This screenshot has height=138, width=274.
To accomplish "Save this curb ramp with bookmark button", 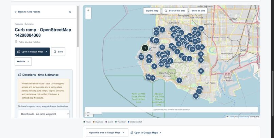I will click(58, 52).
